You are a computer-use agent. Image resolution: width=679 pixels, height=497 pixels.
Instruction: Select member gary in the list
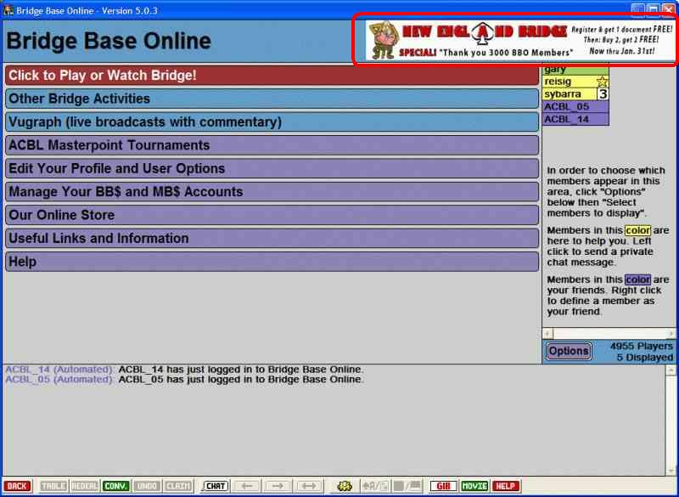coord(575,70)
